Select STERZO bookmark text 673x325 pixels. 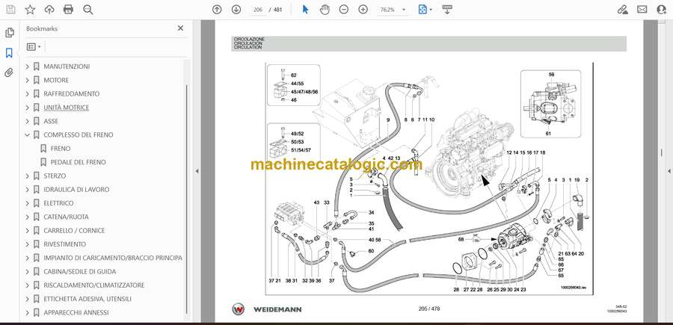coord(55,176)
